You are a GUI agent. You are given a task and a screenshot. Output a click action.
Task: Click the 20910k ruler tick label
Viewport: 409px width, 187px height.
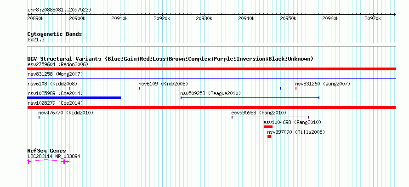120,19
